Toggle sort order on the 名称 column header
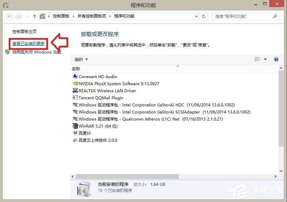287x202 pixels. coord(76,68)
